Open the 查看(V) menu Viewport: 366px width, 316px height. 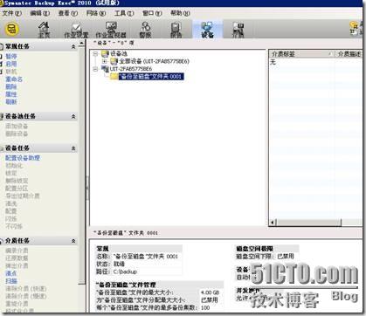pos(68,13)
